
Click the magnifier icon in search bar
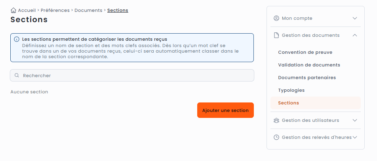(x=17, y=76)
